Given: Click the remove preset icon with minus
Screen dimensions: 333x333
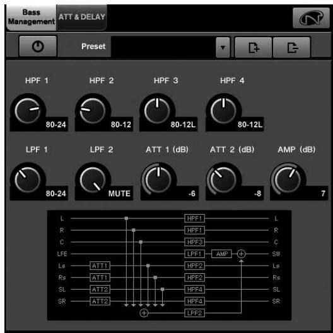Looking at the screenshot, I should coord(292,47).
